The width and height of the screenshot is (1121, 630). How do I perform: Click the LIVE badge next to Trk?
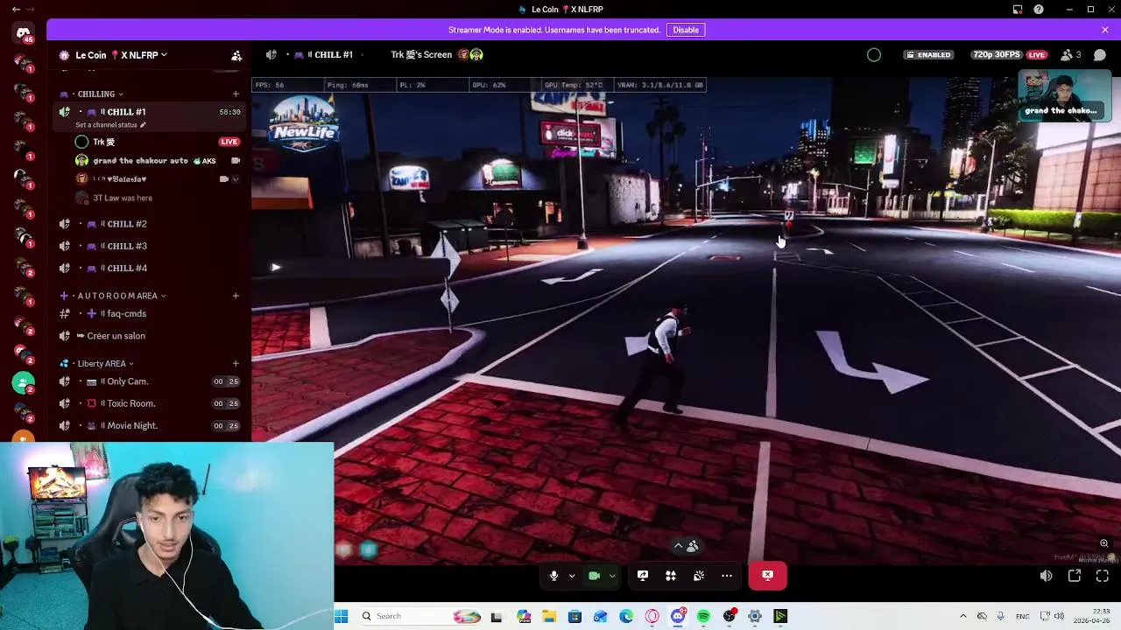[x=229, y=142]
